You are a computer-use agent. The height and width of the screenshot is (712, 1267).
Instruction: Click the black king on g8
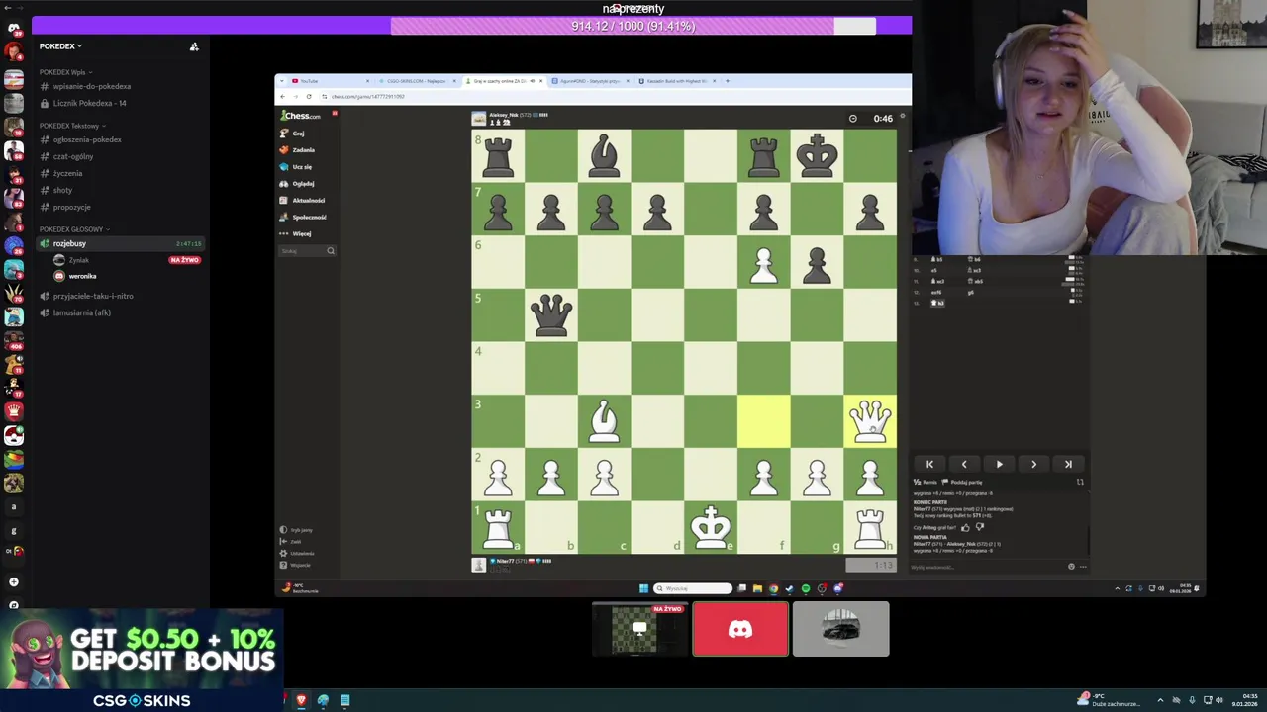point(817,155)
